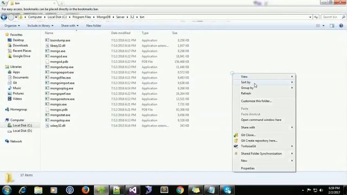Viewport: 347px width, 195px height.
Task: Click the New folder button
Action: [x=94, y=25]
